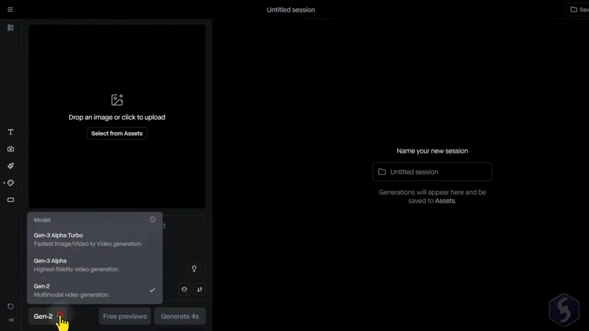Open the settings sliders icon
Image resolution: width=589 pixels, height=331 pixels.
pos(200,290)
